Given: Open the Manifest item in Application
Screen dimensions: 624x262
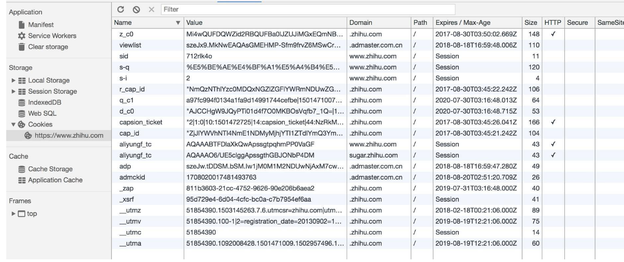Looking at the screenshot, I should click(x=40, y=25).
